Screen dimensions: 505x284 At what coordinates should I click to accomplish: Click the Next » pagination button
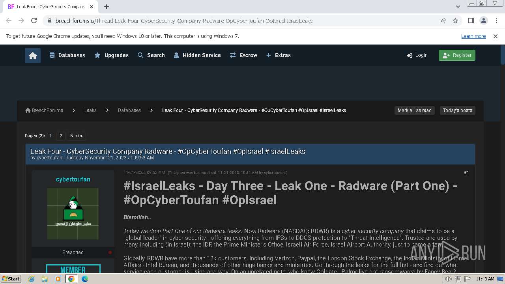[x=76, y=136]
